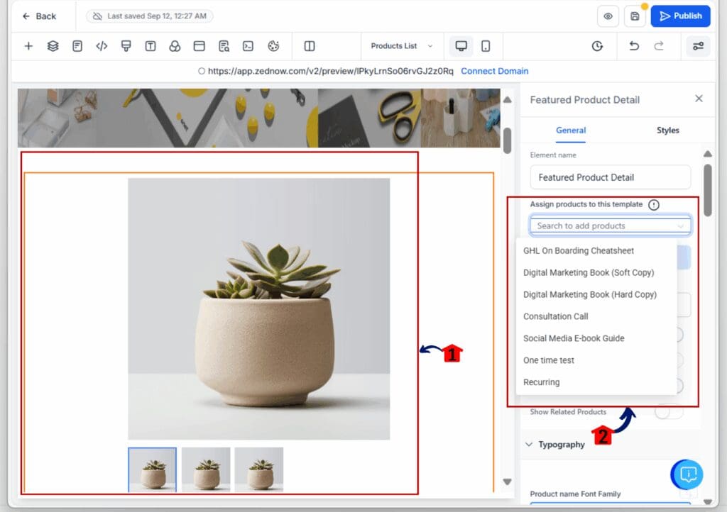Image resolution: width=727 pixels, height=512 pixels.
Task: Click the version history clock icon
Action: click(597, 45)
